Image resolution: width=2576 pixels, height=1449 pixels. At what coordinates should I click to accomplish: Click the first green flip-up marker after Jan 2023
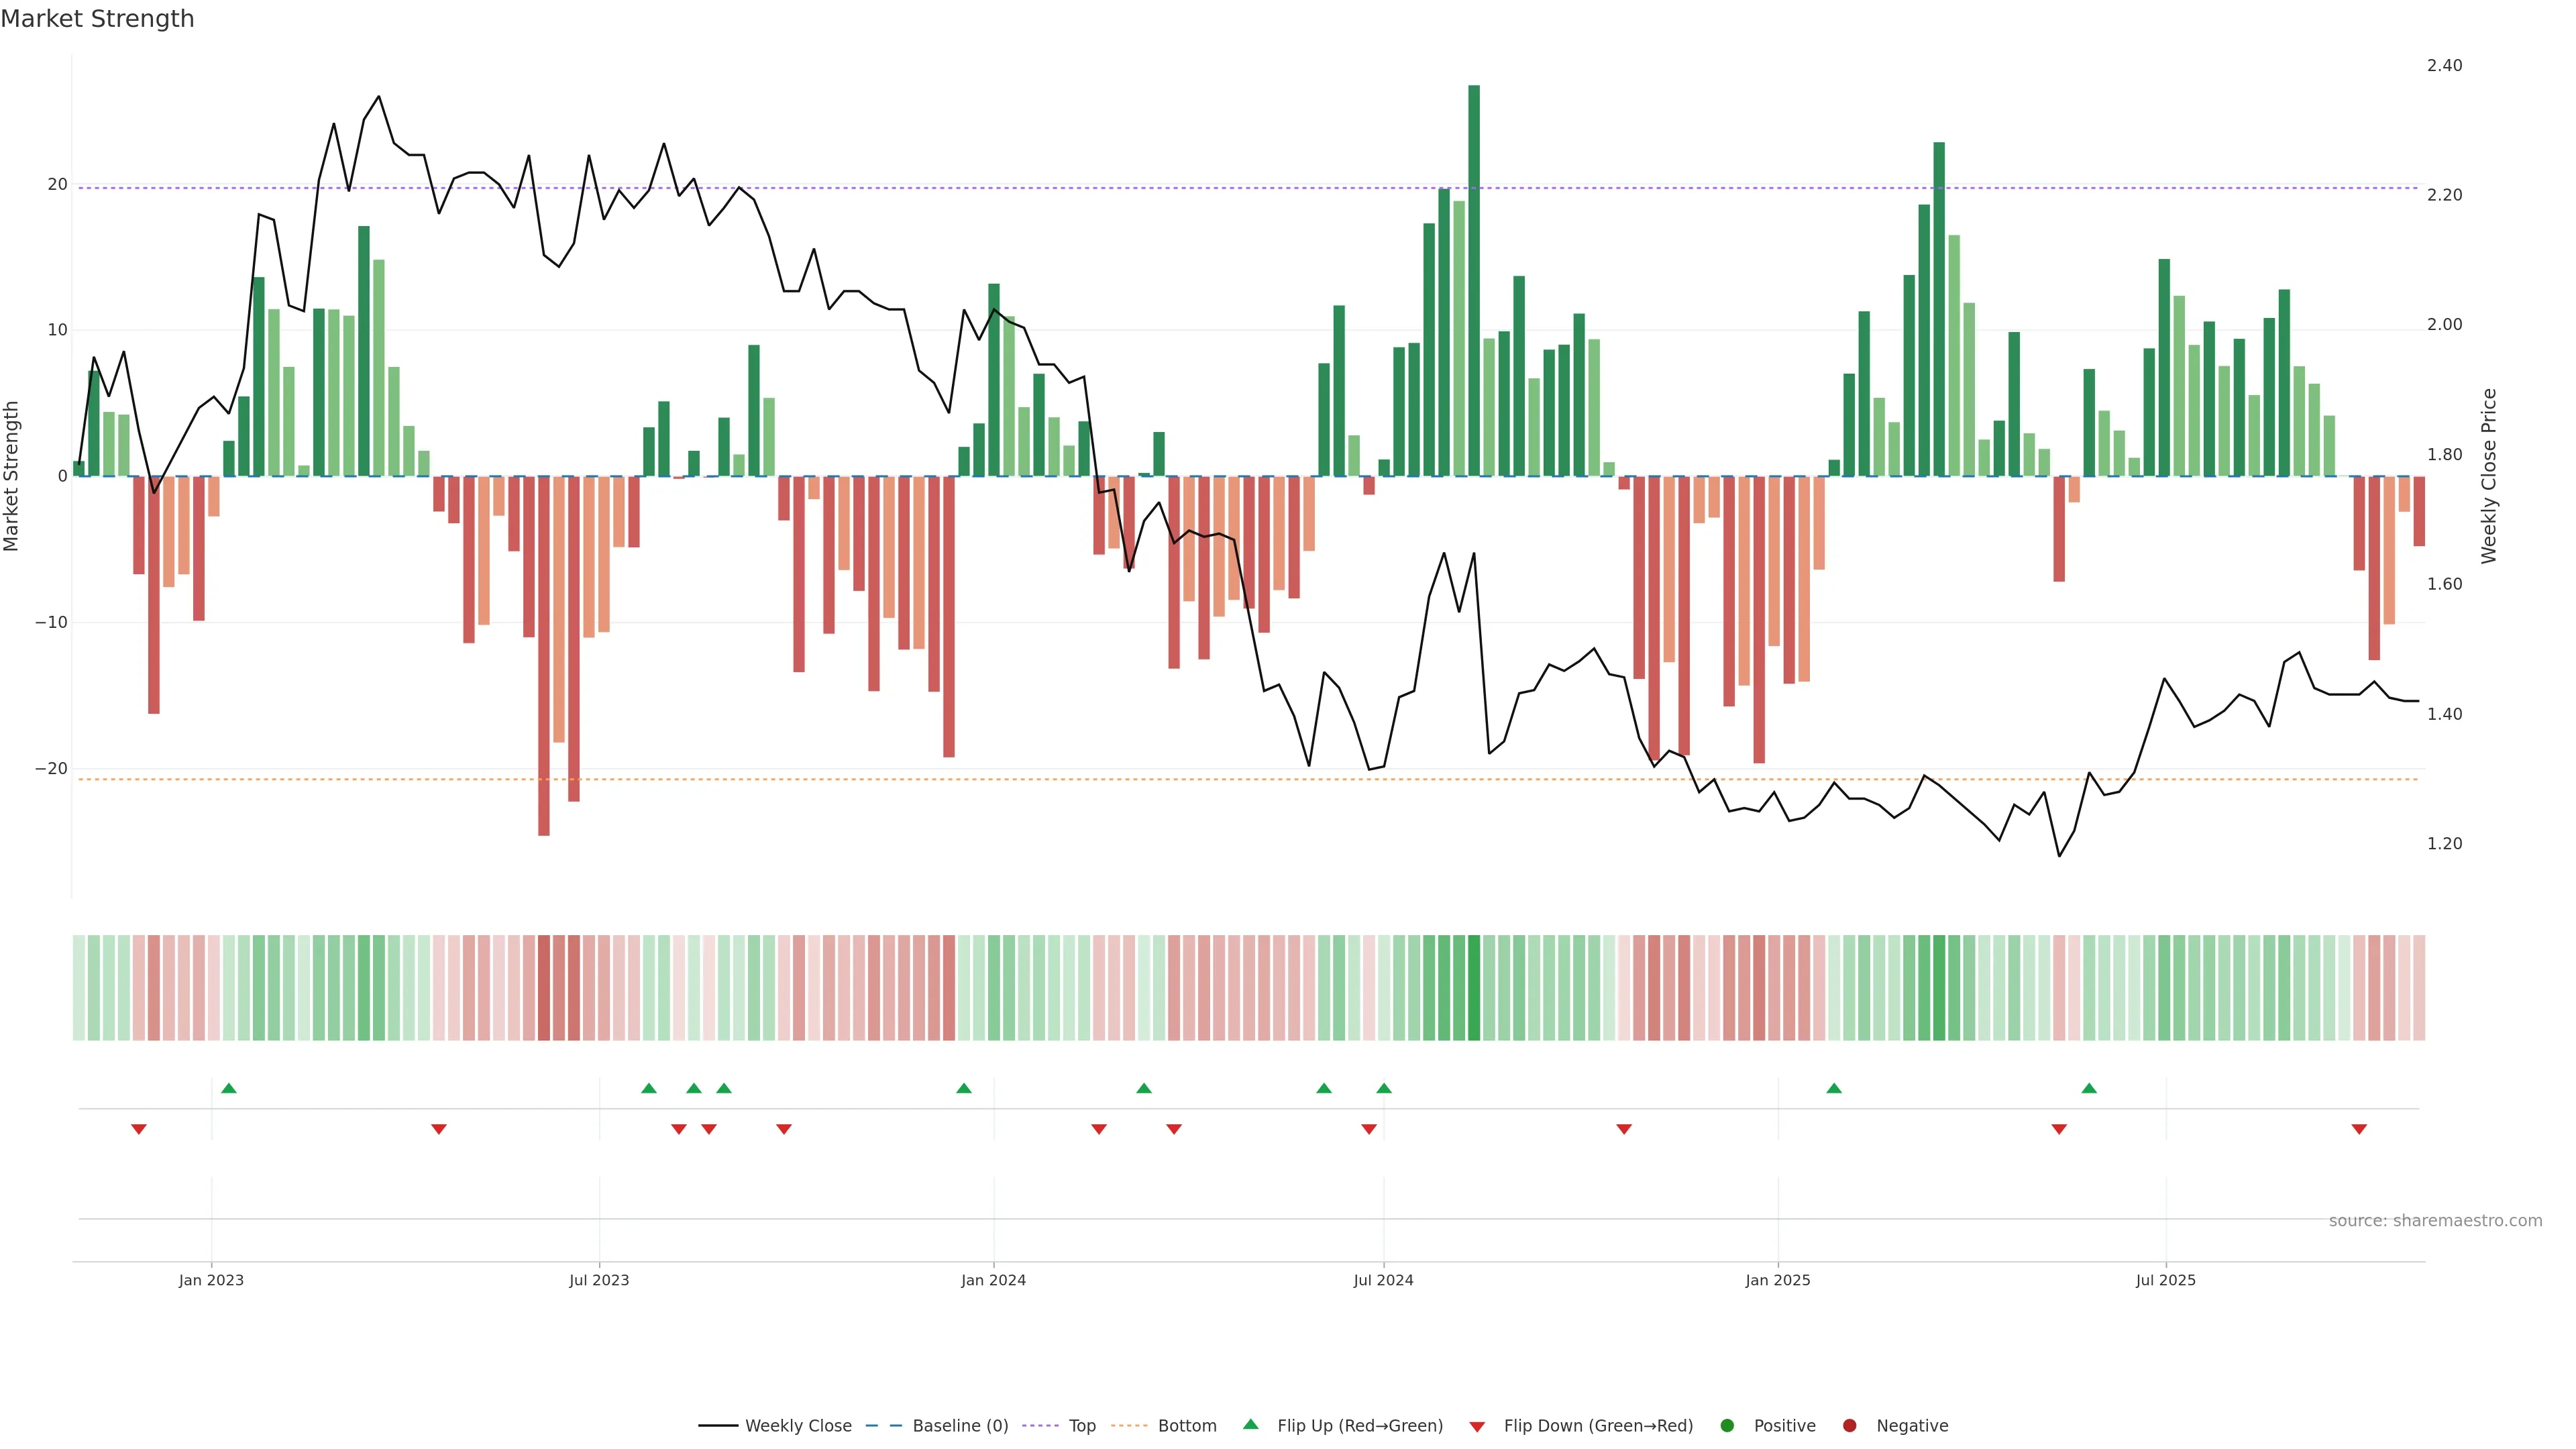click(x=229, y=1088)
